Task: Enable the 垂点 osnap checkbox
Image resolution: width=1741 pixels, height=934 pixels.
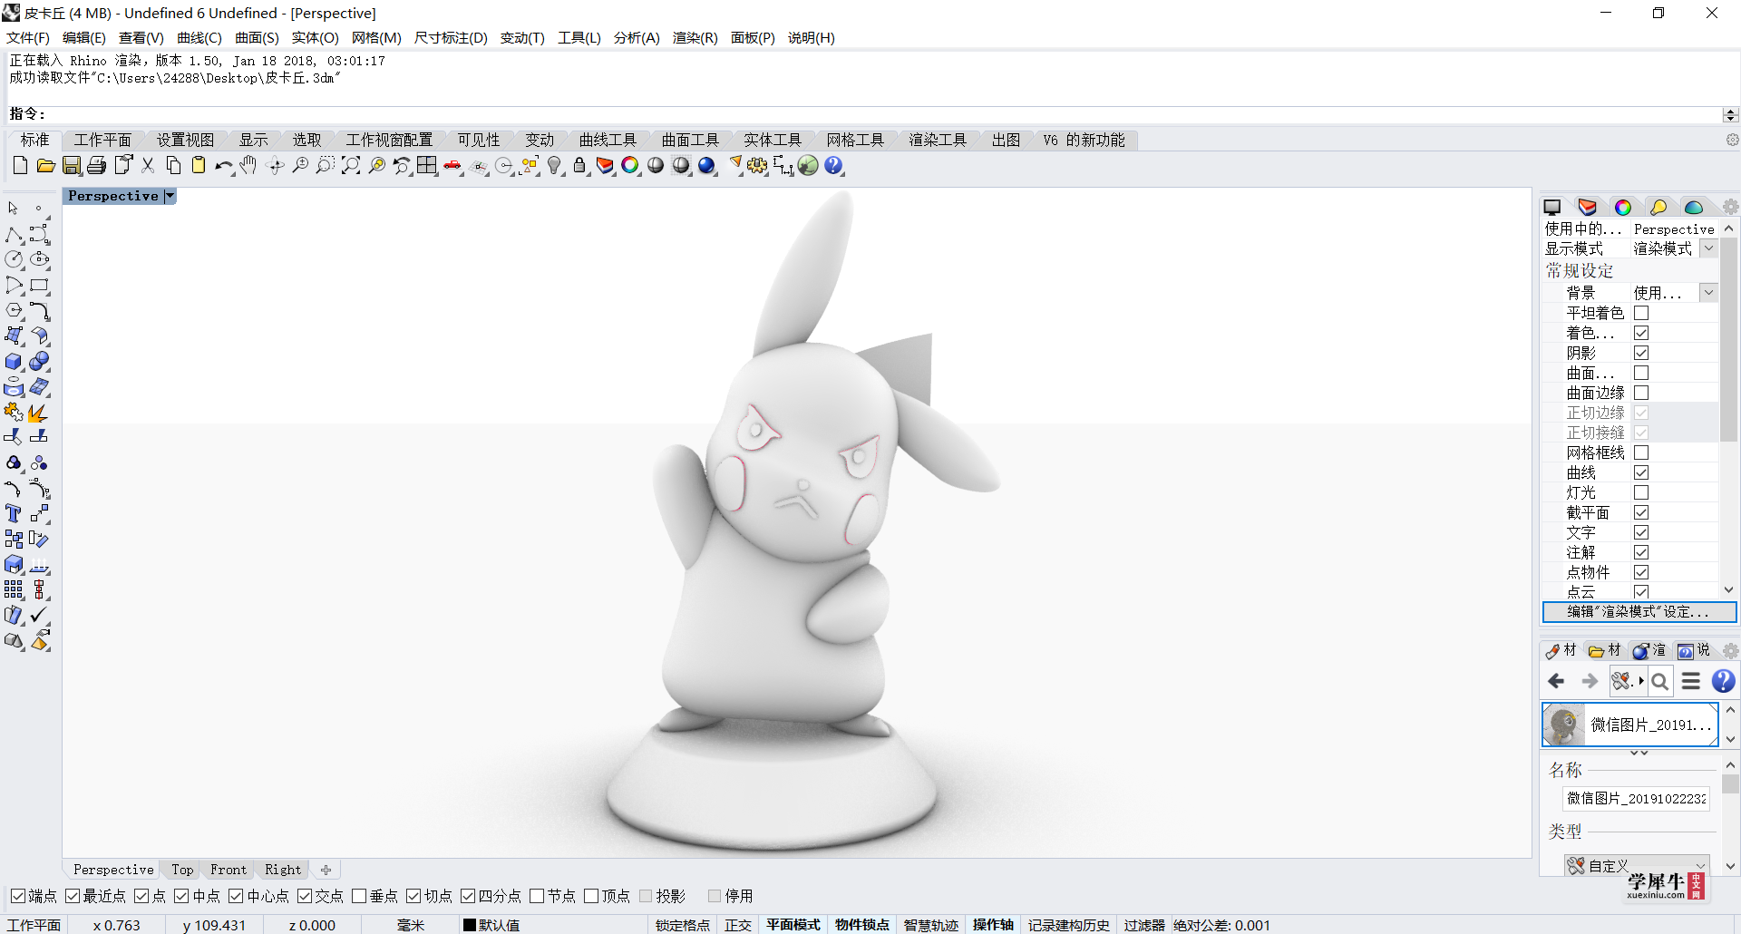Action: (359, 896)
